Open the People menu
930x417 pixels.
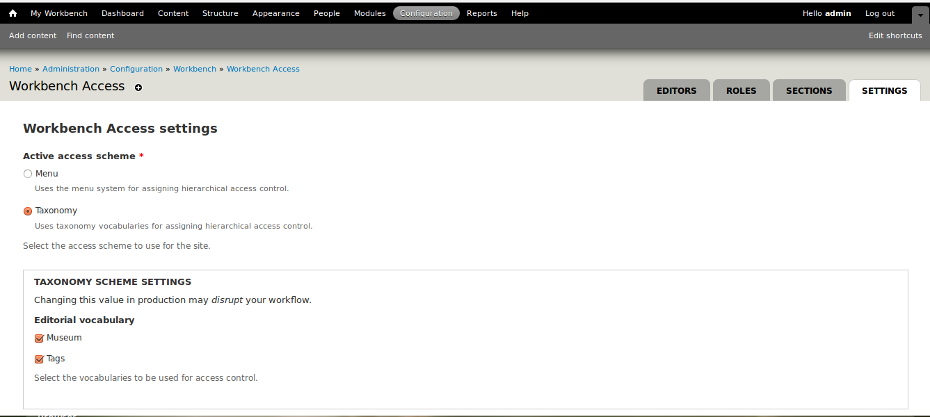[x=326, y=13]
